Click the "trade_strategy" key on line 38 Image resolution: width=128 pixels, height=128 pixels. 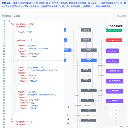coord(20,122)
